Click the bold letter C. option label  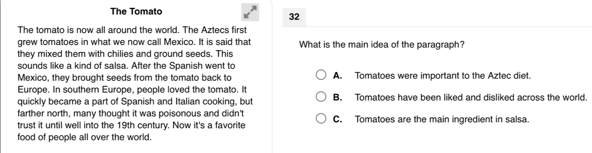coord(337,119)
